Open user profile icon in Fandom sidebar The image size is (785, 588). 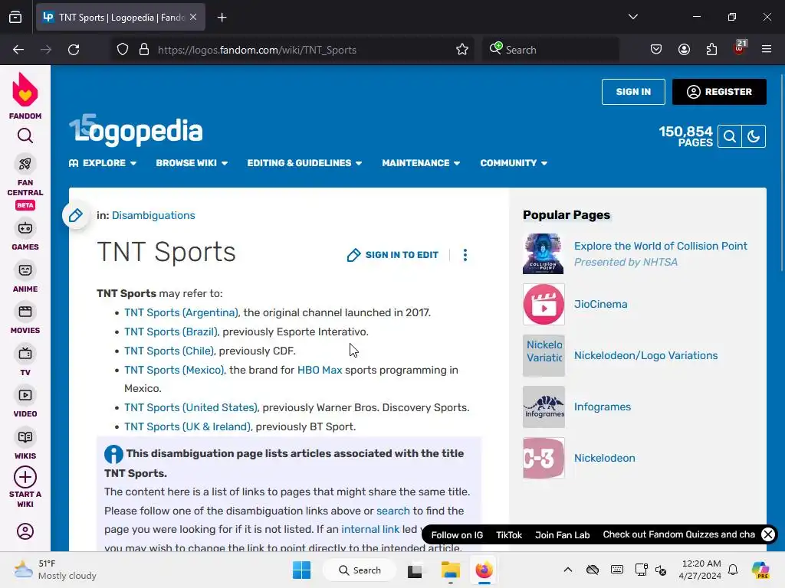click(25, 531)
